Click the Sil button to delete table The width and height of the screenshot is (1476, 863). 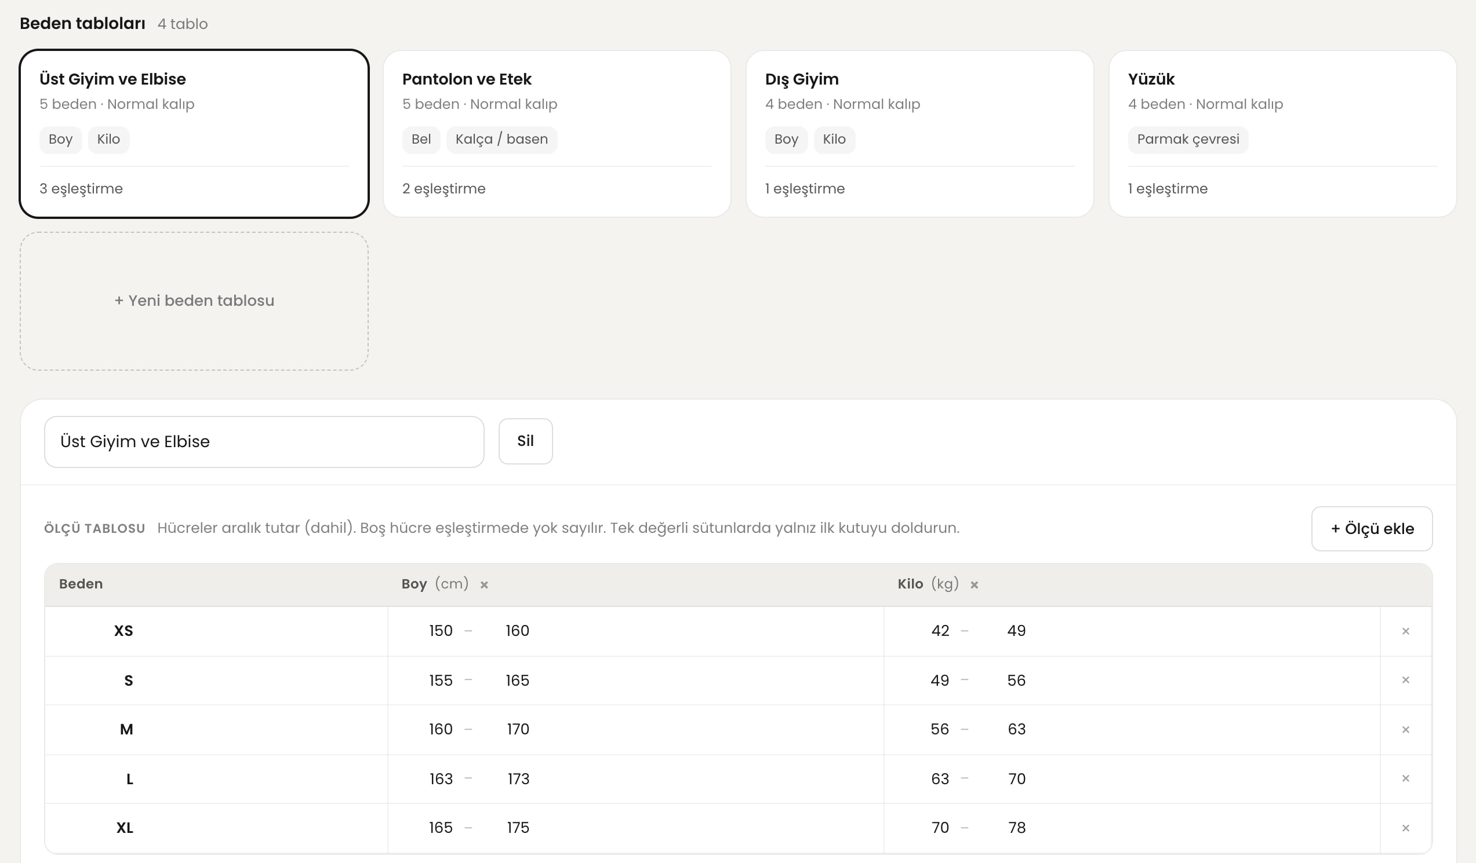pos(525,441)
